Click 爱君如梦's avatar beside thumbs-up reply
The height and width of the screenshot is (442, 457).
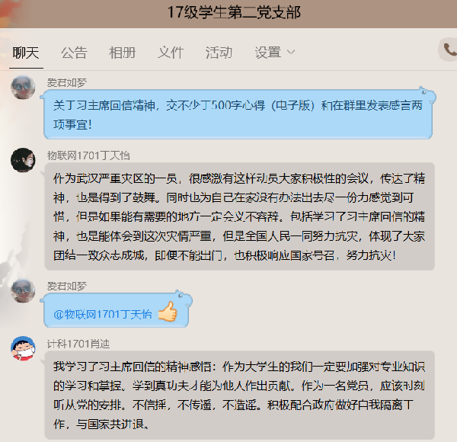click(23, 290)
